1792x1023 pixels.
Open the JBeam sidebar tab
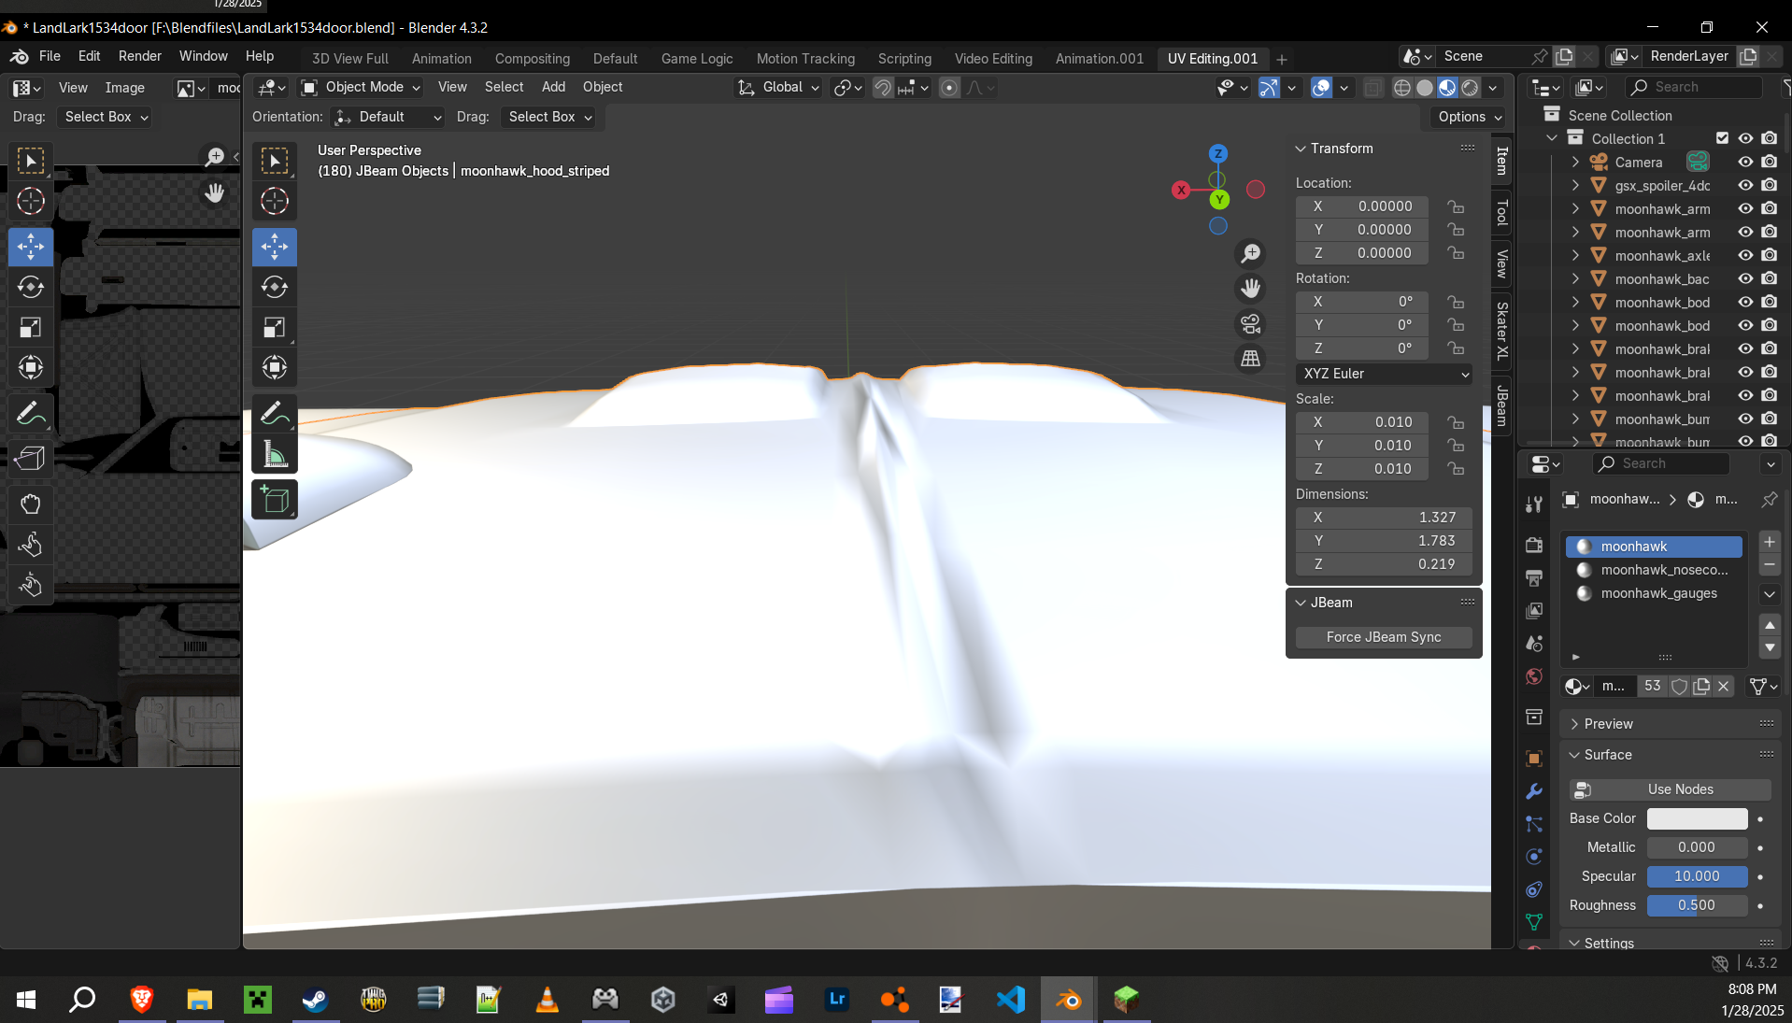pyautogui.click(x=1502, y=405)
